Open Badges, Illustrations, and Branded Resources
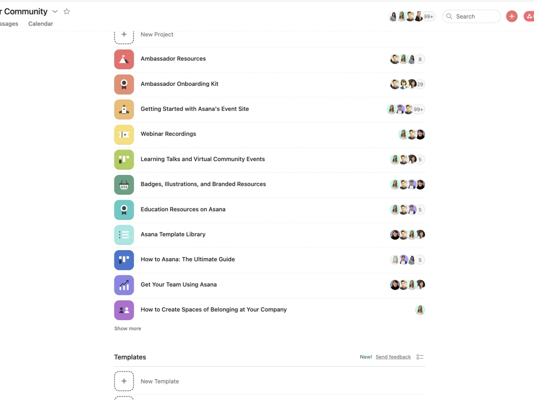 point(203,184)
